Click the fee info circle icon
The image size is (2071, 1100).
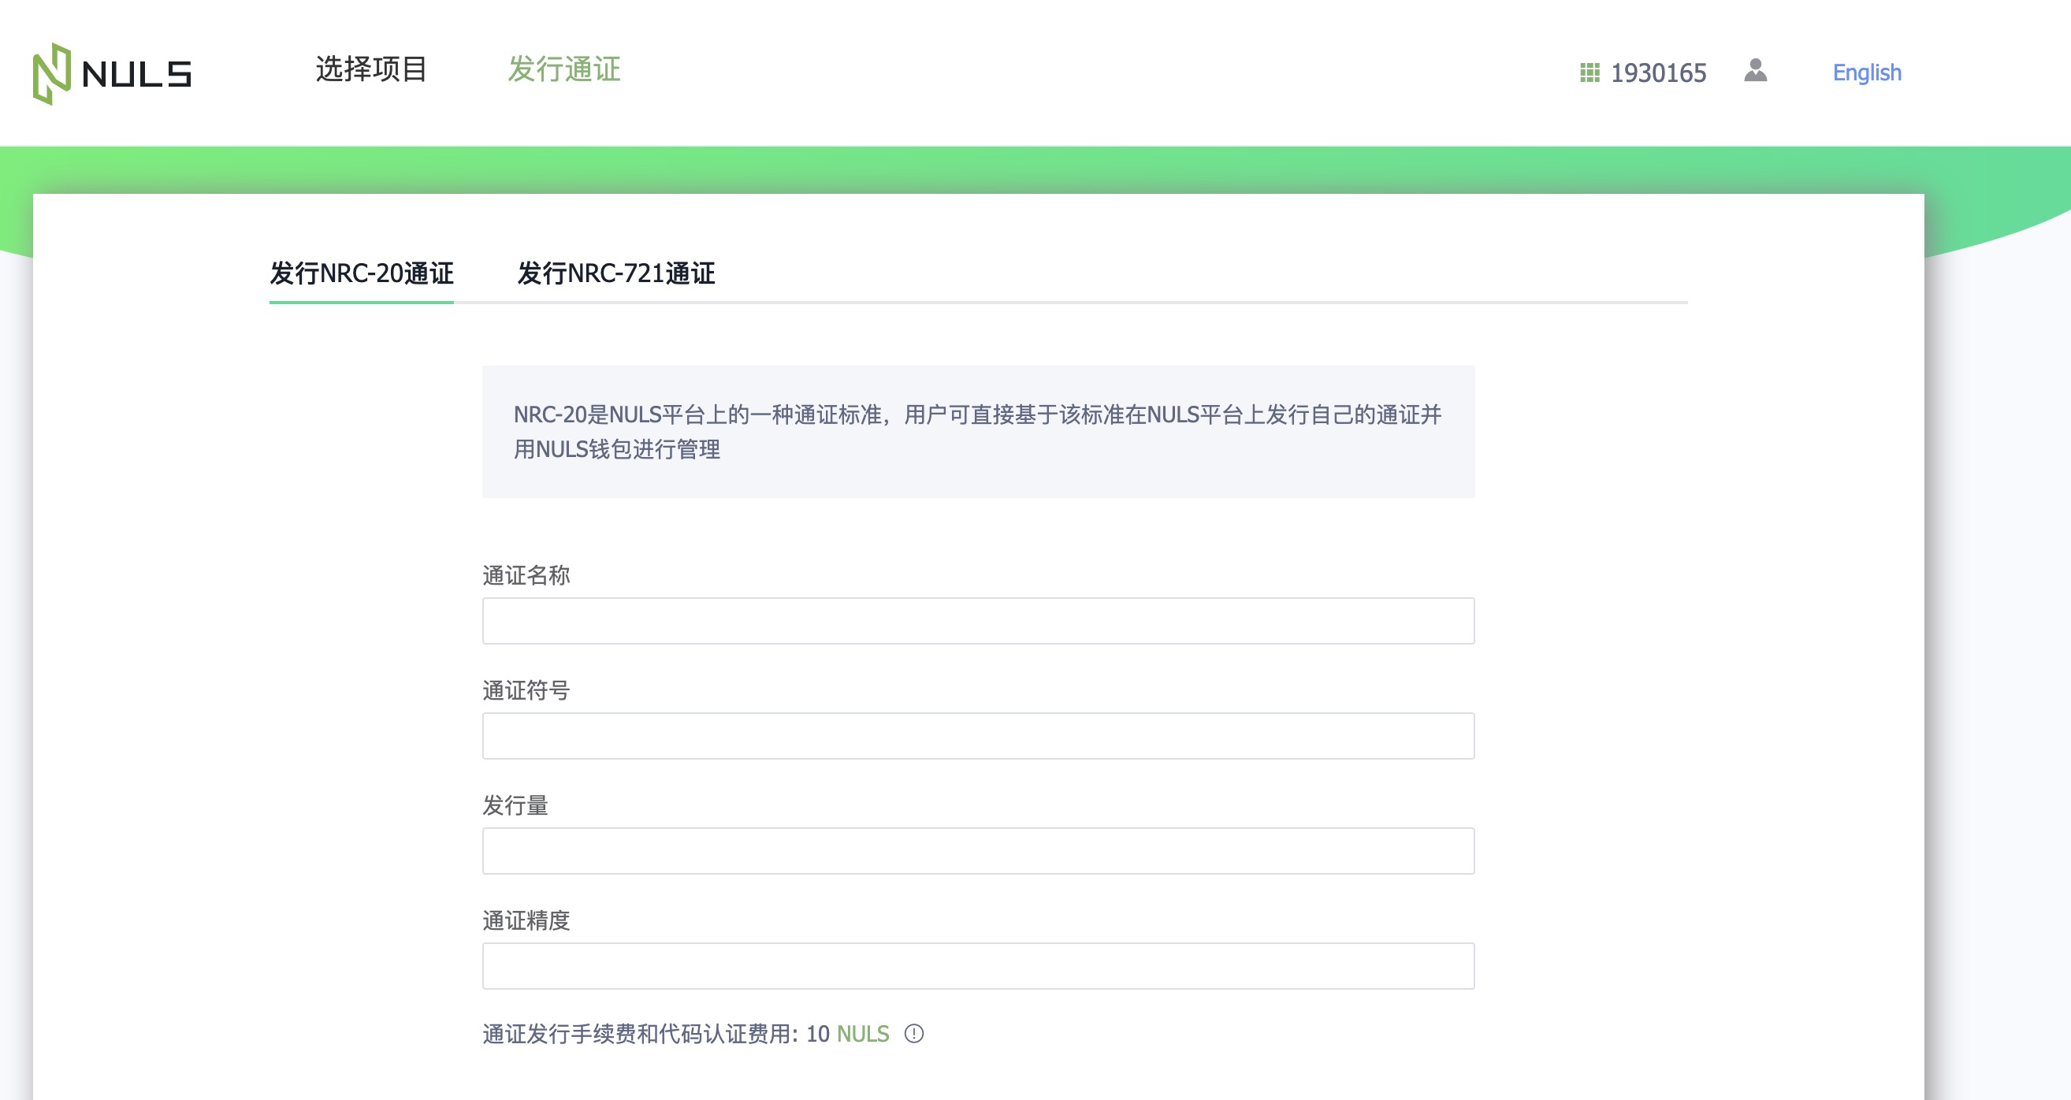[x=914, y=1033]
